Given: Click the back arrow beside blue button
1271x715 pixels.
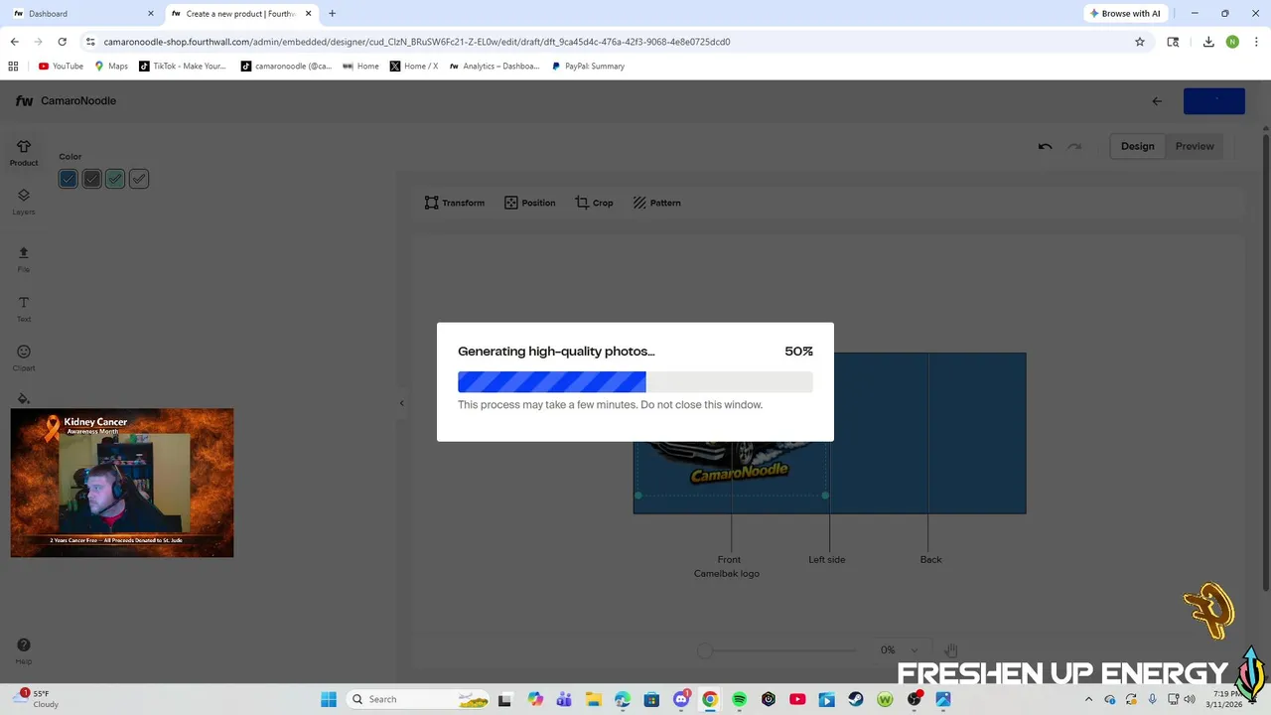Looking at the screenshot, I should click(1157, 101).
